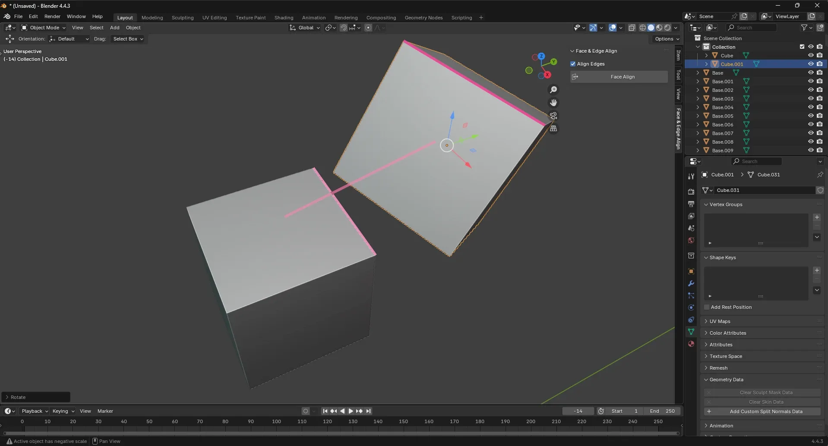This screenshot has height=446, width=828.
Task: Switch perspective/orthographic with the grid icon
Action: click(x=553, y=129)
